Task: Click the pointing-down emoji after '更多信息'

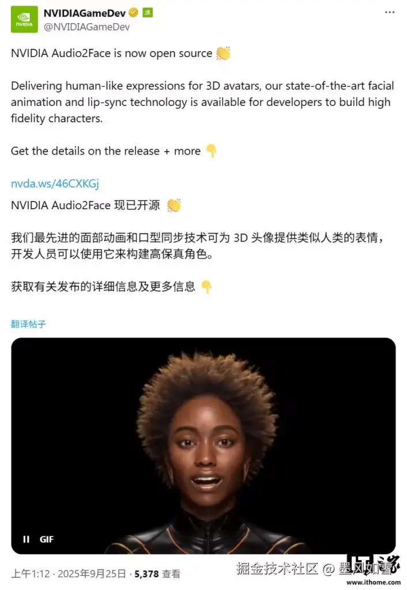Action: [x=206, y=287]
